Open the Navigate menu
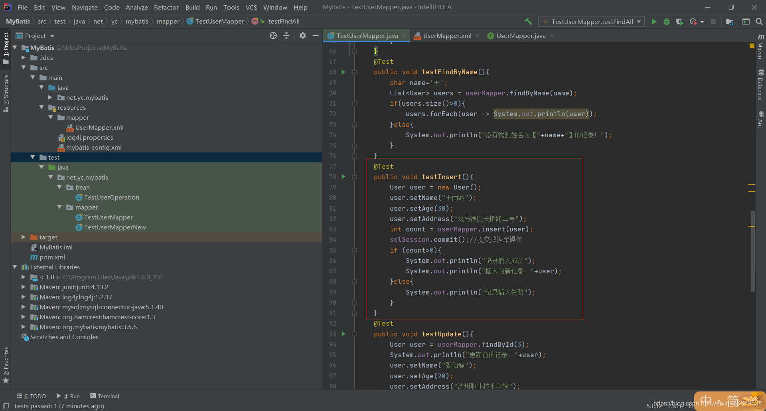Screen dimensions: 766x411 click(85, 7)
